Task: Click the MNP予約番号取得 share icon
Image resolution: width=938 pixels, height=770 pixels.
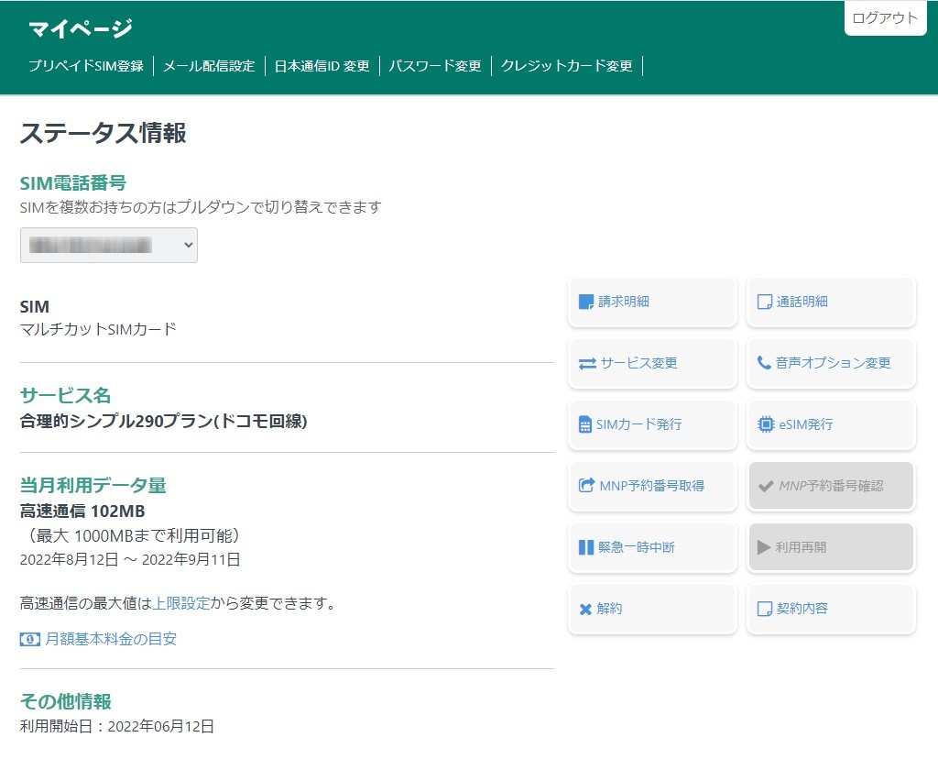Action: 586,486
